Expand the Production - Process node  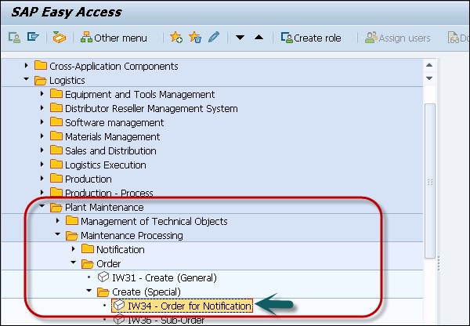click(43, 194)
